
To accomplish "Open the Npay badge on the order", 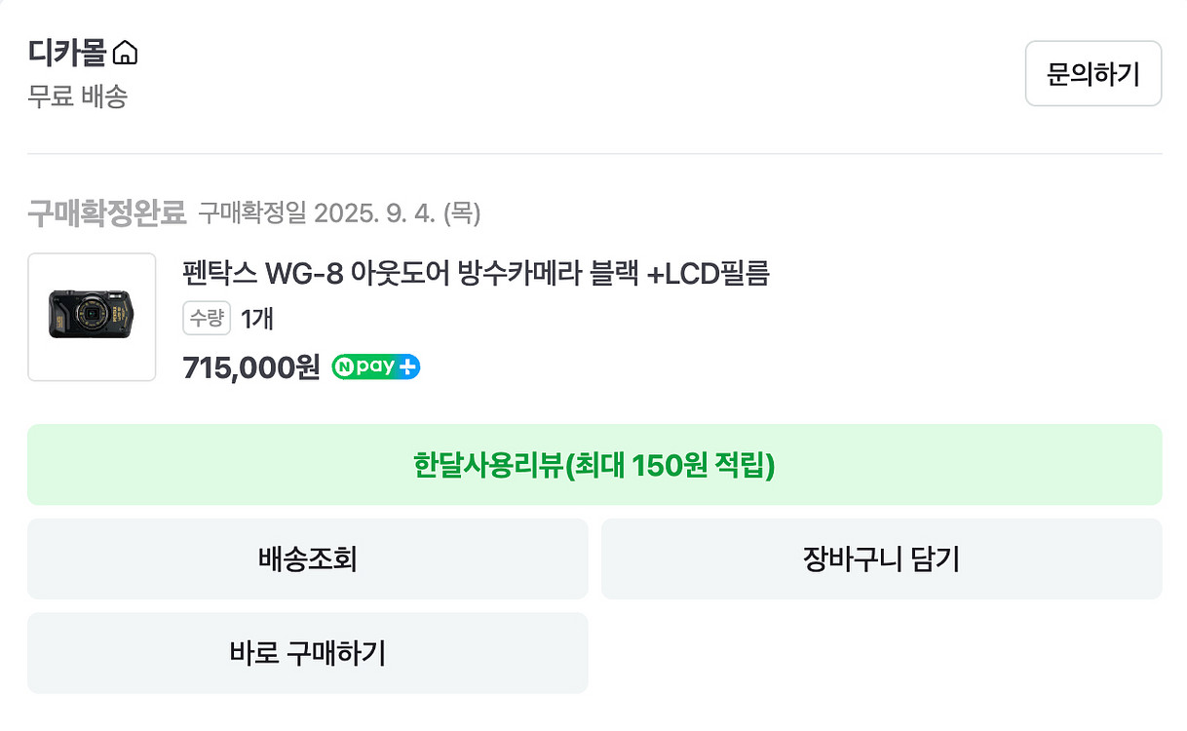I will tap(375, 365).
